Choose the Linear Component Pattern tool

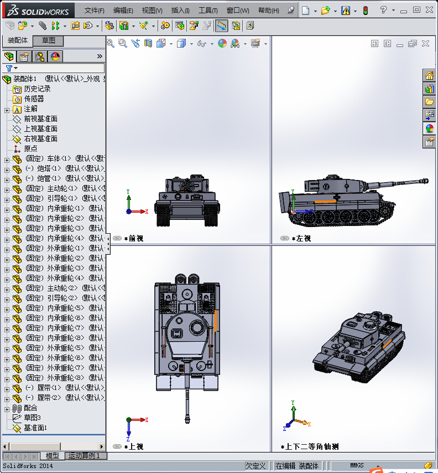pos(55,26)
